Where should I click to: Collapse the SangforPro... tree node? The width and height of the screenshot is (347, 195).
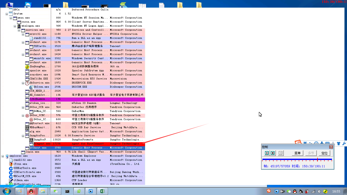tap(23, 136)
